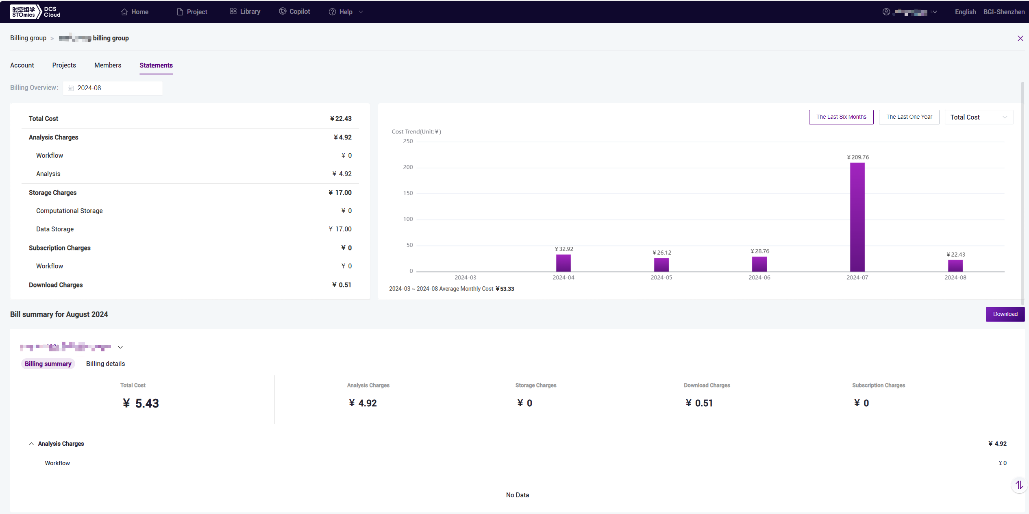Screen dimensions: 1029x514
Task: Collapse the Analysis Charges section
Action: 31,444
